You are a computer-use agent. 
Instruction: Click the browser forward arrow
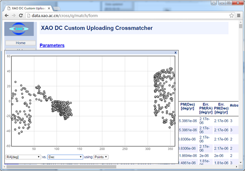point(13,16)
